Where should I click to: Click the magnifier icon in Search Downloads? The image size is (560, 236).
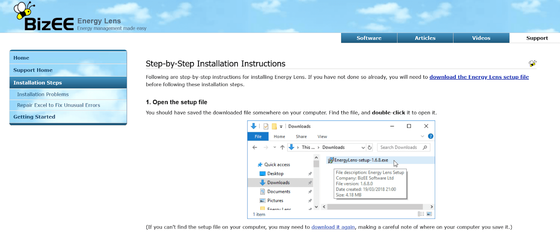click(425, 147)
